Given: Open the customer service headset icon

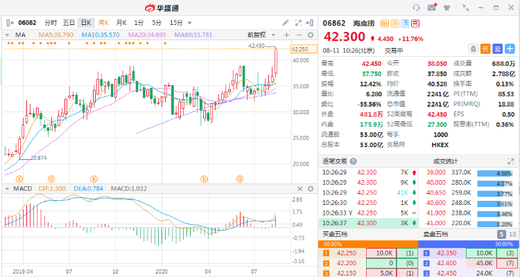Looking at the screenshot, I should (417, 8).
